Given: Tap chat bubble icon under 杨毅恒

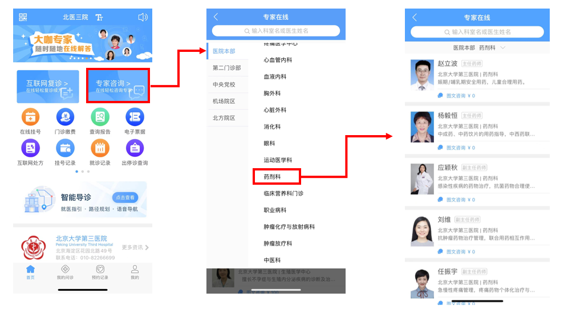Looking at the screenshot, I should pos(440,148).
